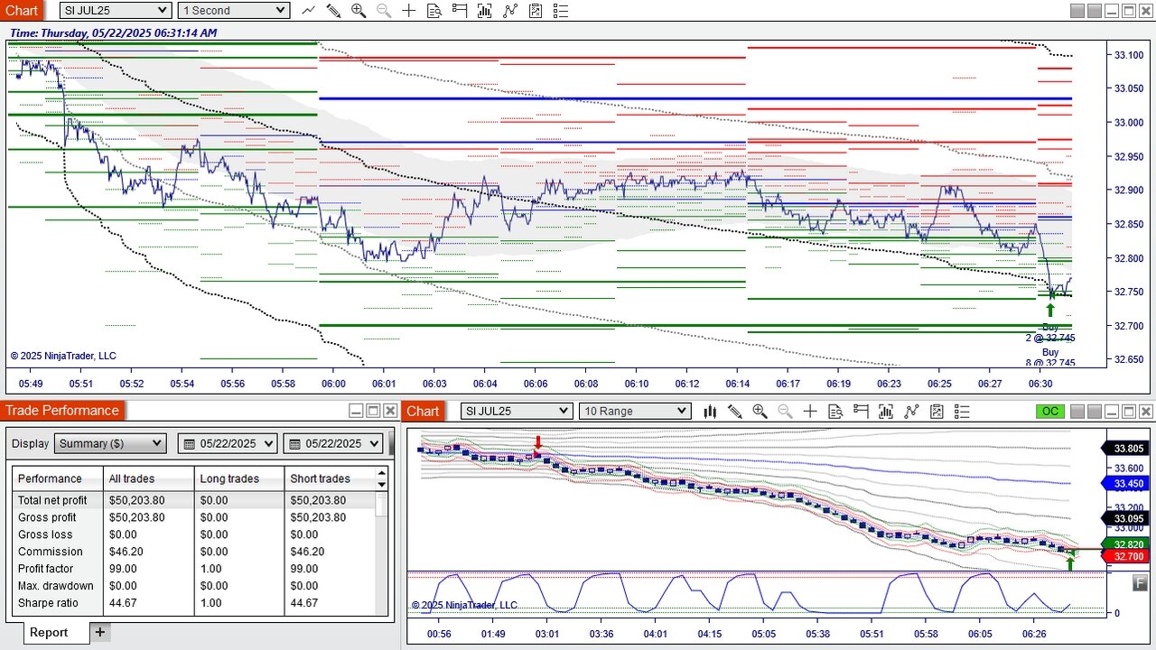The height and width of the screenshot is (650, 1156).
Task: Open Strategies dialog in 1 Second chart
Action: tap(510, 10)
